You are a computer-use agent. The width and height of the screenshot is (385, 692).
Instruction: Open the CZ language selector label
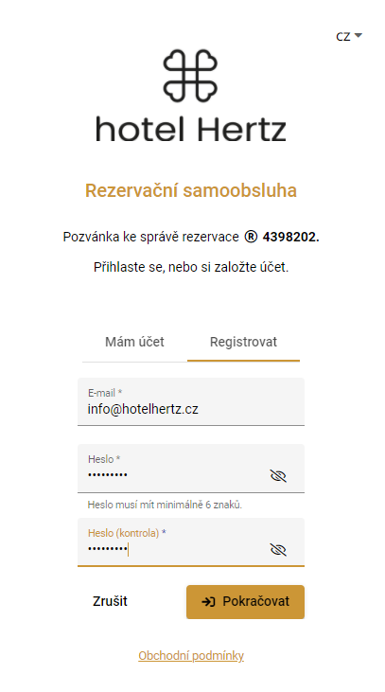pyautogui.click(x=343, y=36)
